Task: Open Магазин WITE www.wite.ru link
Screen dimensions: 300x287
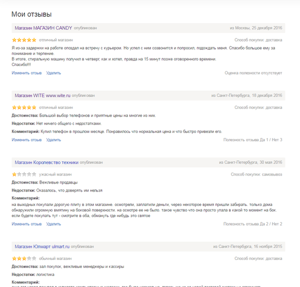Action: [x=42, y=95]
